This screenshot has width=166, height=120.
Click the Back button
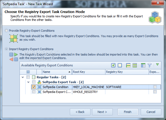point(80,112)
